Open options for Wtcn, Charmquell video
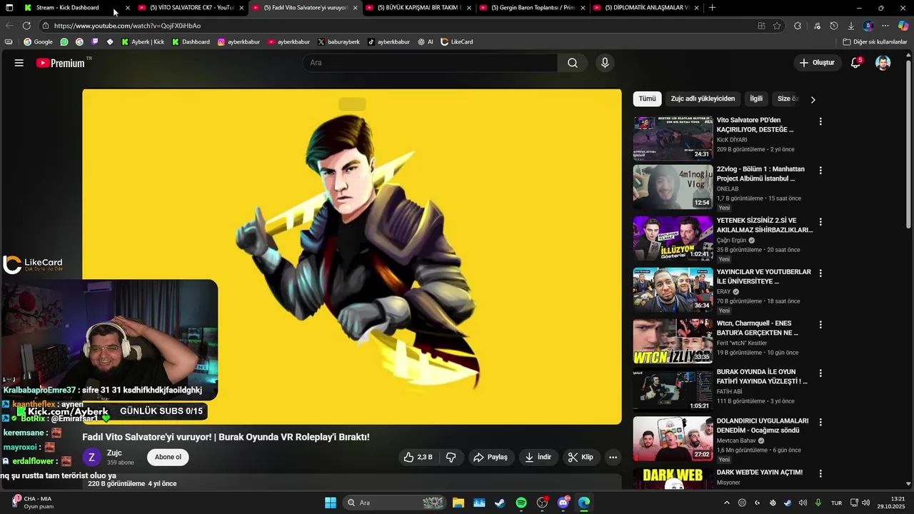Viewport: 914px width, 514px height. click(820, 325)
